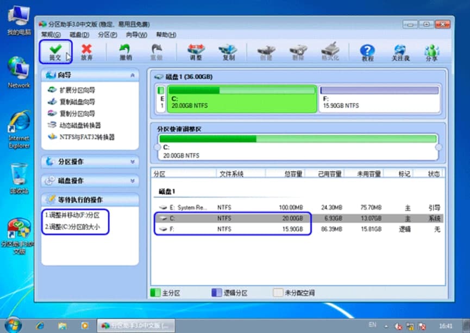Open the 磁盘(D) menu
The height and width of the screenshot is (333, 470).
(79, 35)
